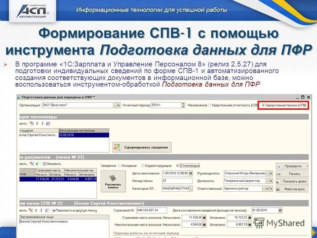The width and height of the screenshot is (317, 238).
Task: Click the green checkmark icon in documents toolbar
Action: [x=37, y=163]
